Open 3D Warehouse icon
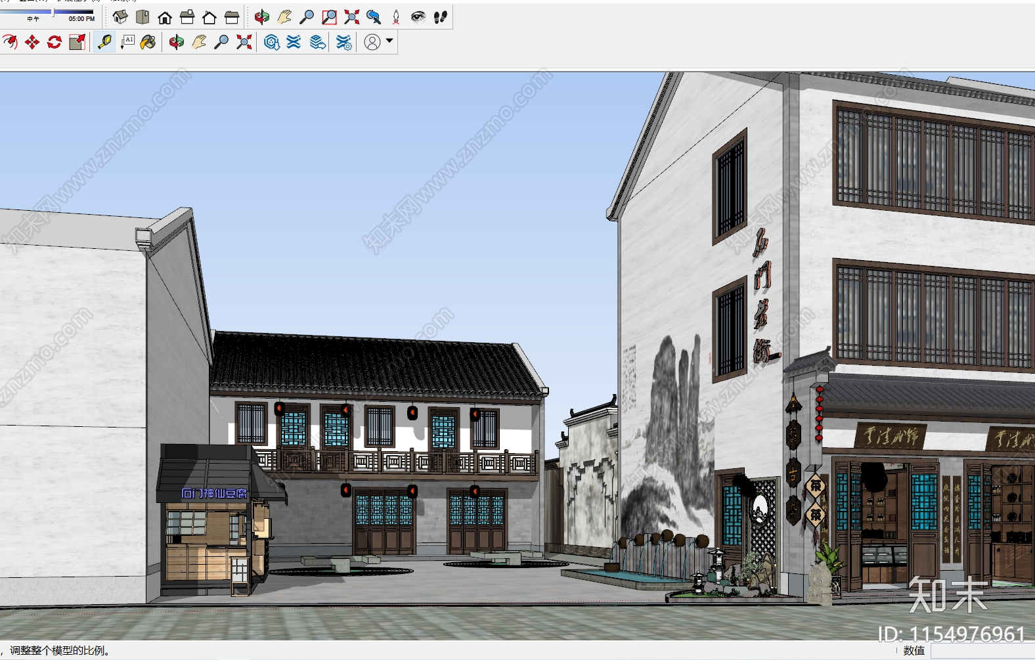 271,42
